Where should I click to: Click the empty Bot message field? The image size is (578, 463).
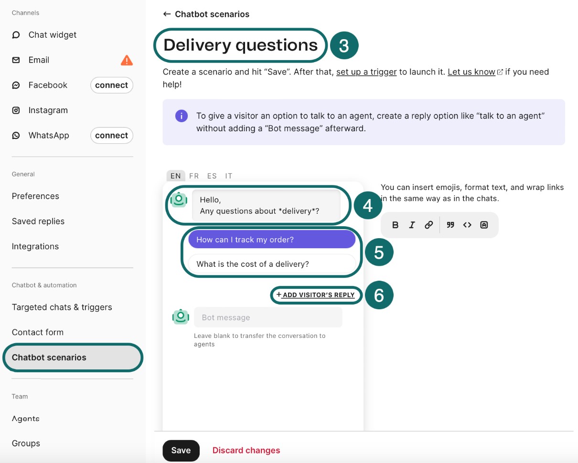268,317
